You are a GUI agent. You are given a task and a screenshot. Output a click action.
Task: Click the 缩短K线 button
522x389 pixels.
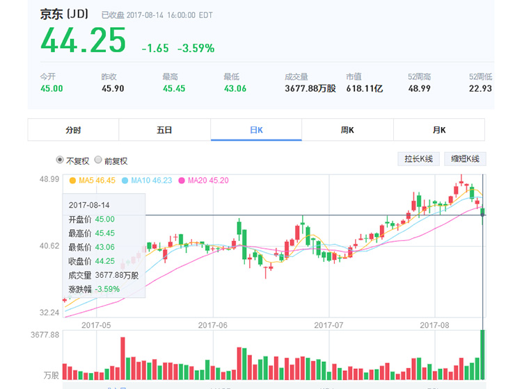[x=465, y=159]
